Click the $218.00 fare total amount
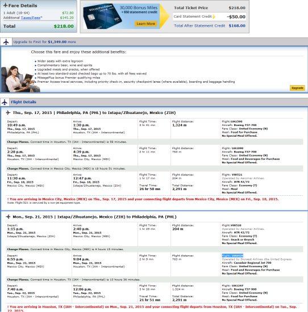Viewport: 308px width, 312px height. 64,26
